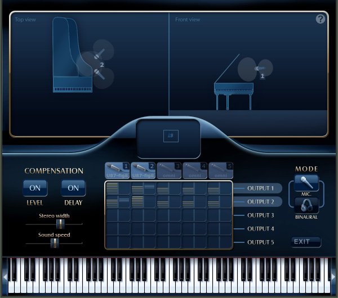The image size is (338, 298).
Task: Click mic 2 level cell in Output 1 row
Action: (137, 188)
